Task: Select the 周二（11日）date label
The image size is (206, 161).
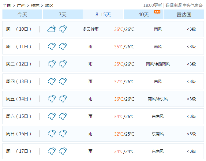Action: [x=19, y=47]
